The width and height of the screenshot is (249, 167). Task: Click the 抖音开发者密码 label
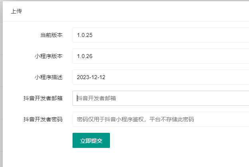(x=43, y=119)
